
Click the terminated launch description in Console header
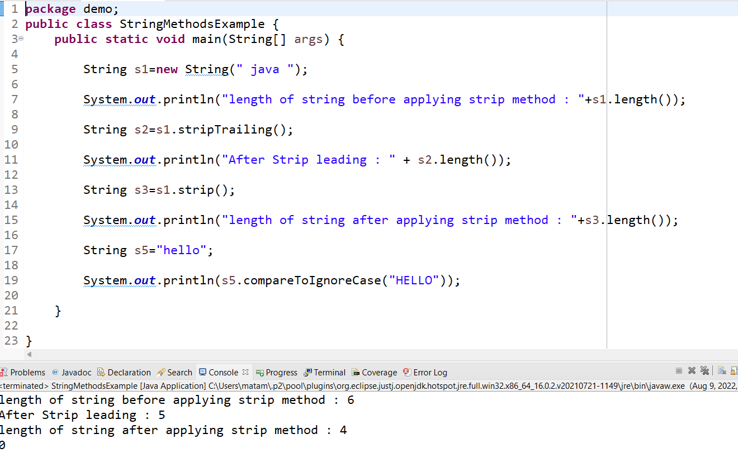click(369, 386)
